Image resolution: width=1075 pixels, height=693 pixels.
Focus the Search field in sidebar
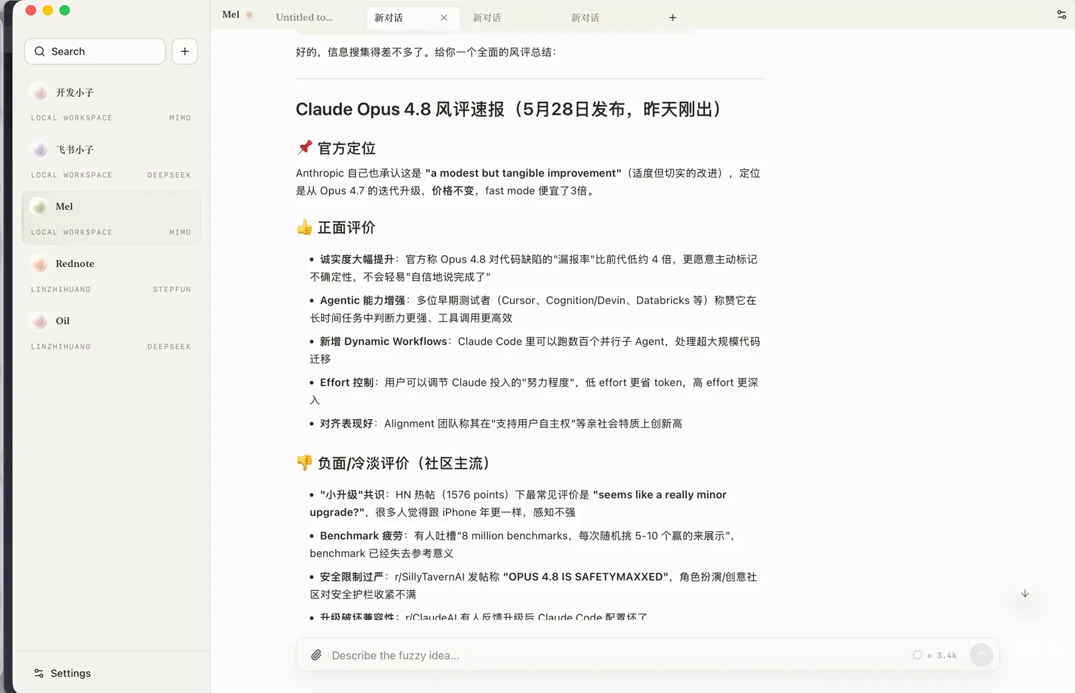pos(95,51)
